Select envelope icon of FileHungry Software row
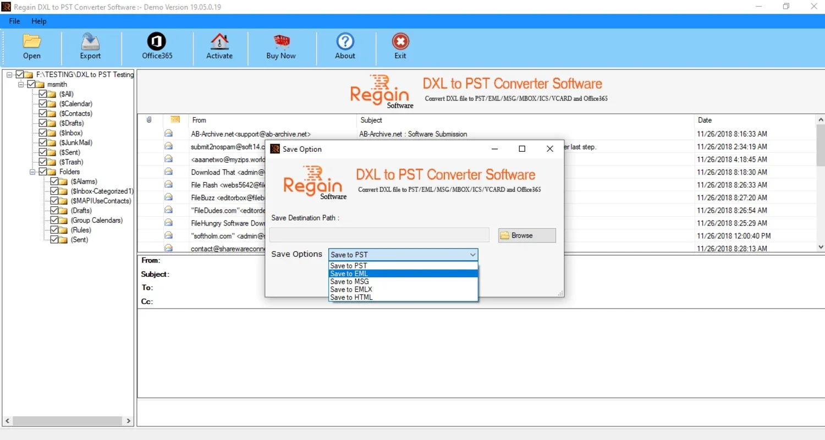This screenshot has width=825, height=440. tap(168, 223)
